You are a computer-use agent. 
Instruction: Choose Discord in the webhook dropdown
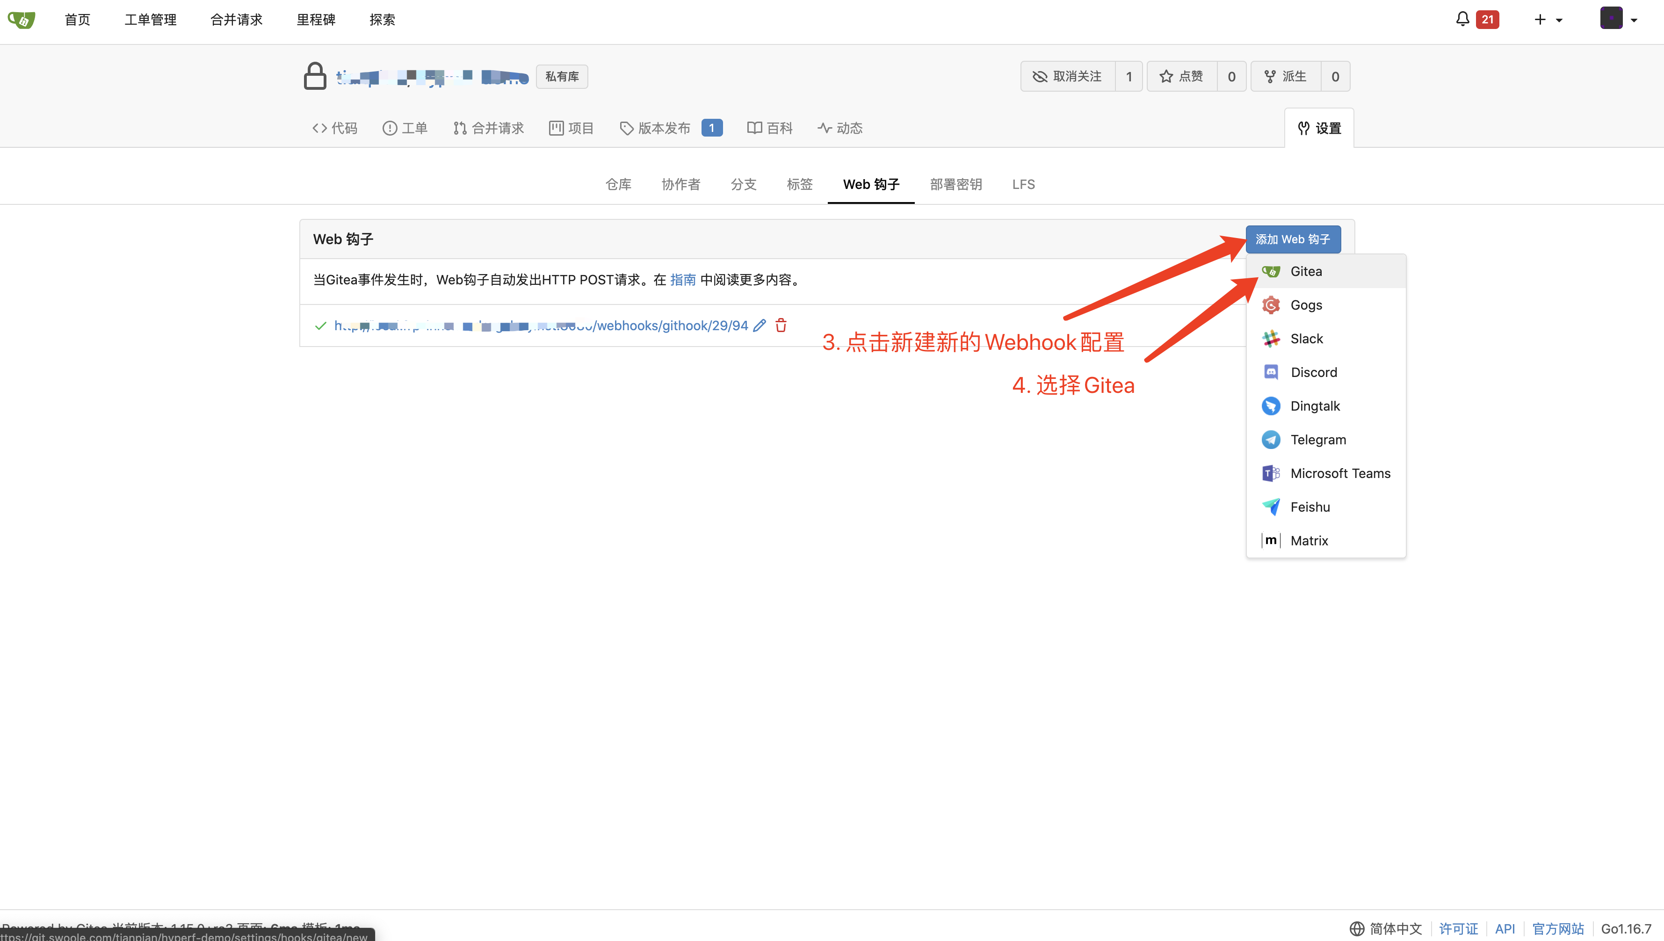(1313, 372)
